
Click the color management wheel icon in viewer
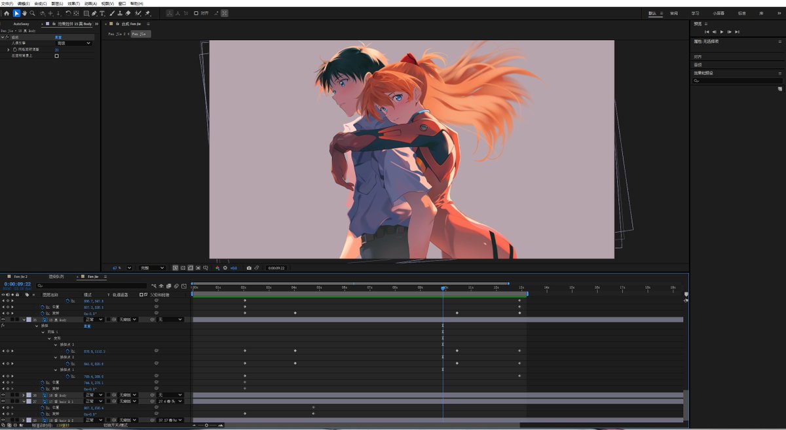pos(217,268)
